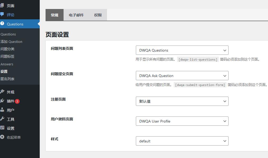The width and height of the screenshot is (268, 158).
Task: Click the 给用户提交问题的页面 description text
Action: coord(154,85)
